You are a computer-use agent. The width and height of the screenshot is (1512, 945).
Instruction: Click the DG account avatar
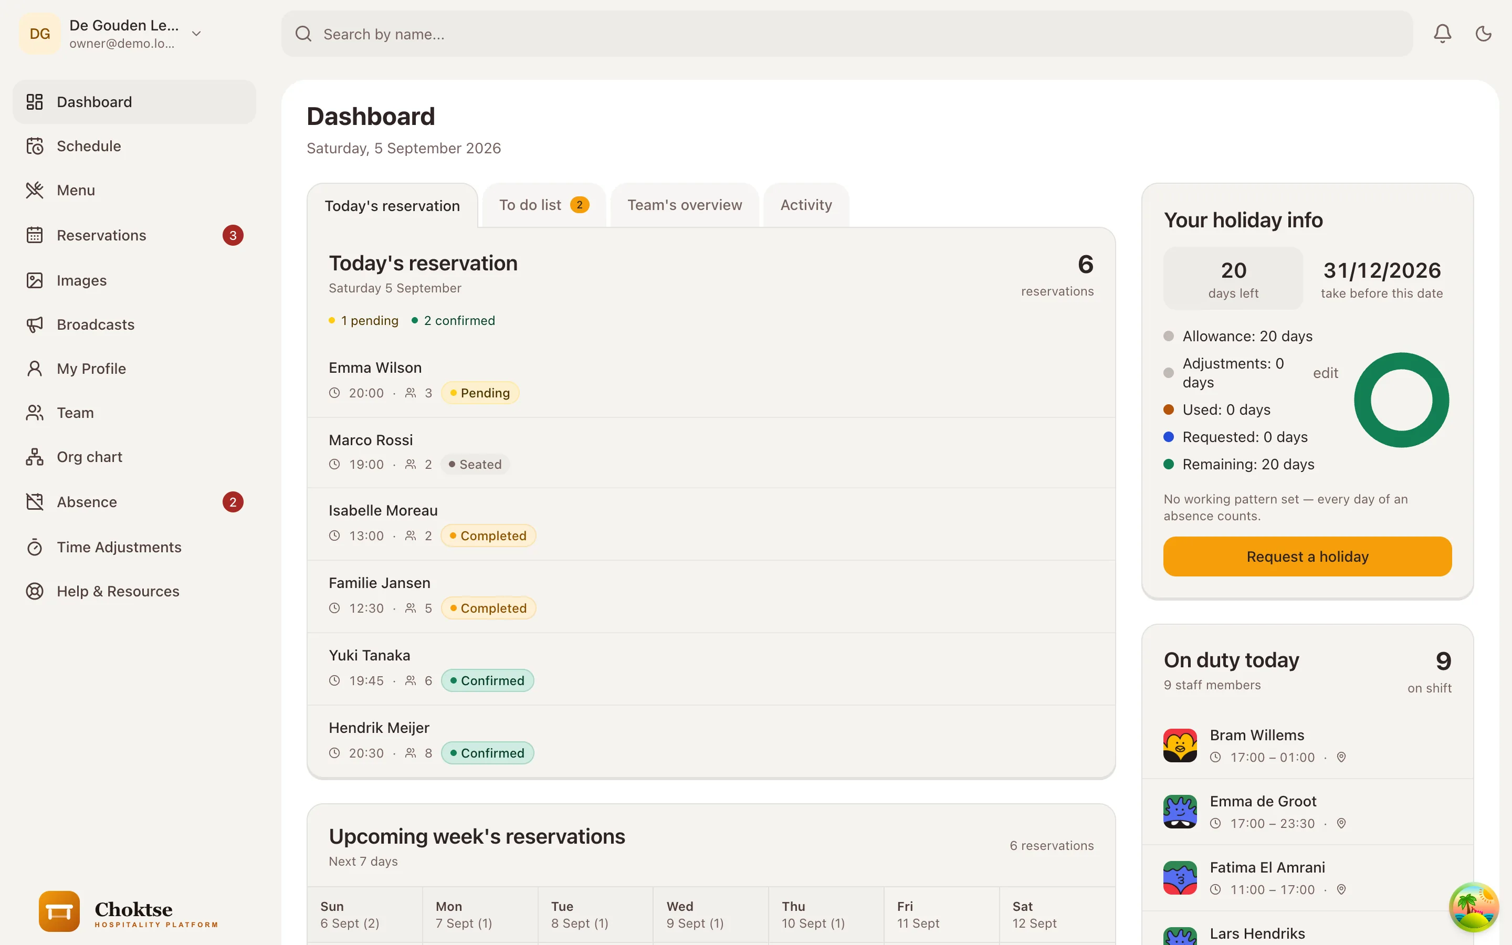click(39, 34)
